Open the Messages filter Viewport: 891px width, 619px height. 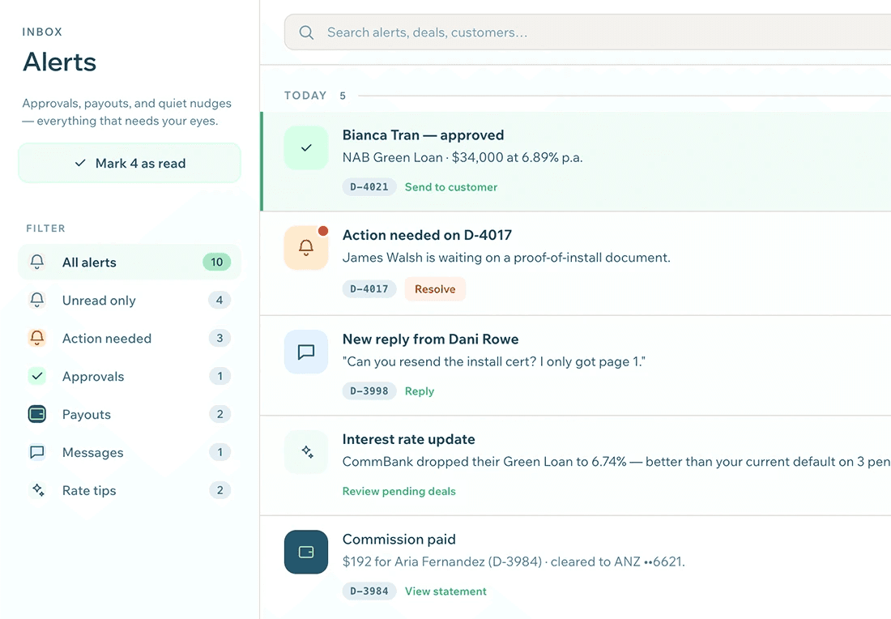coord(130,452)
